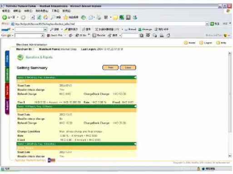This screenshot has width=233, height=174.
Task: Click the msn logo on MSN toolbar
Action: 6,29
